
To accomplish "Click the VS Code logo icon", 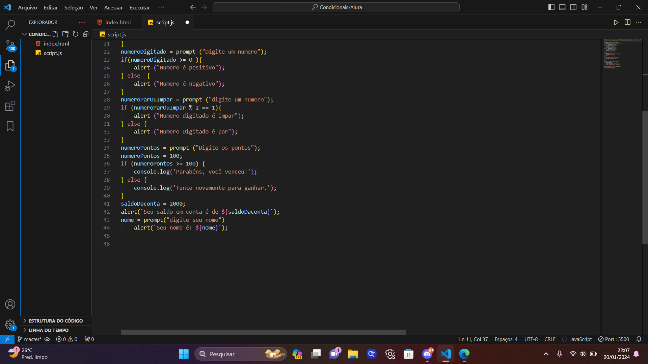I will tap(7, 7).
